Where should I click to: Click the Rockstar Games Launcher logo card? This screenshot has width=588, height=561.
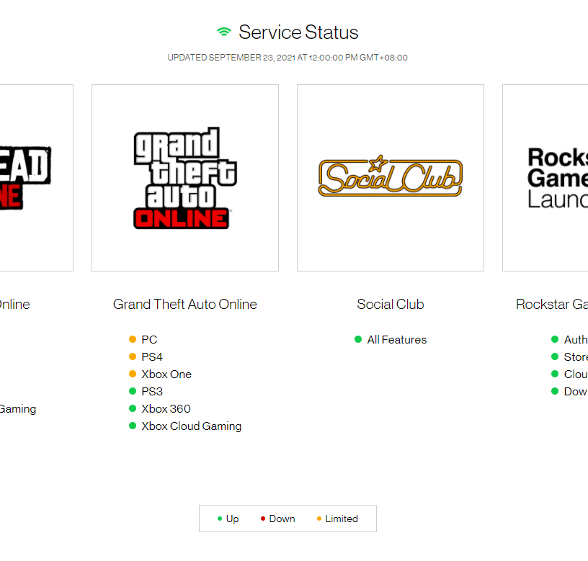pos(545,178)
